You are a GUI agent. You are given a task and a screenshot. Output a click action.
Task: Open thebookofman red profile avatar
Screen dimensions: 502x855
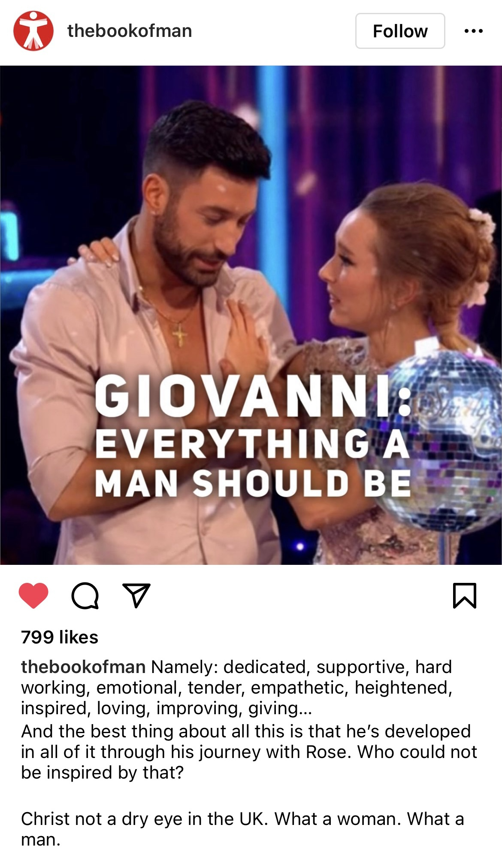point(33,31)
